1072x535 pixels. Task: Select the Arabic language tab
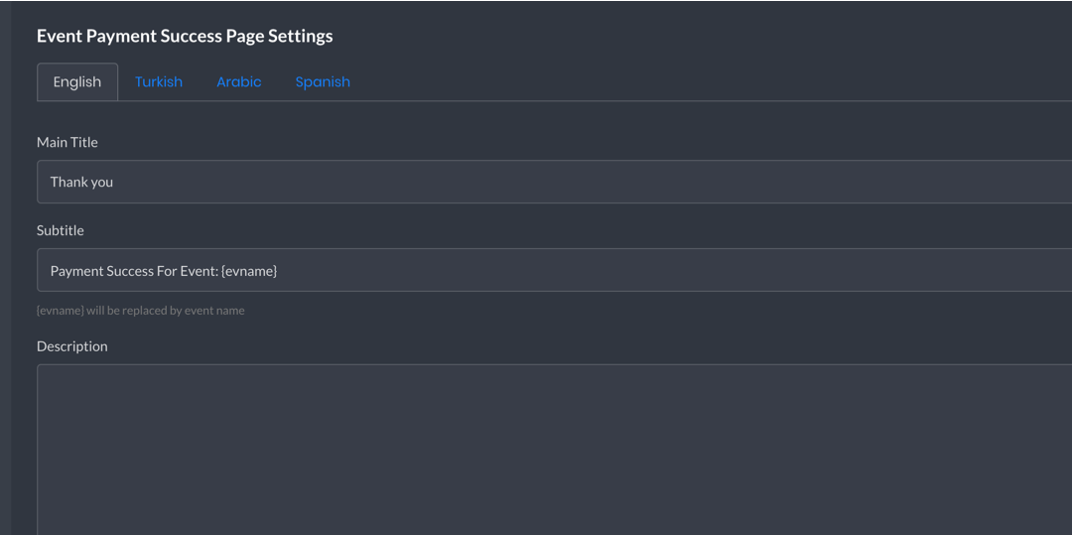(238, 82)
